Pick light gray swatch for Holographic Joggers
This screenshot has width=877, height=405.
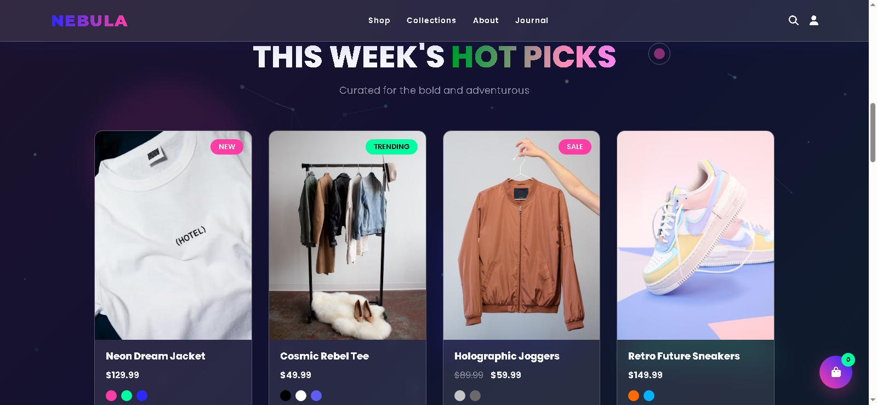click(460, 396)
